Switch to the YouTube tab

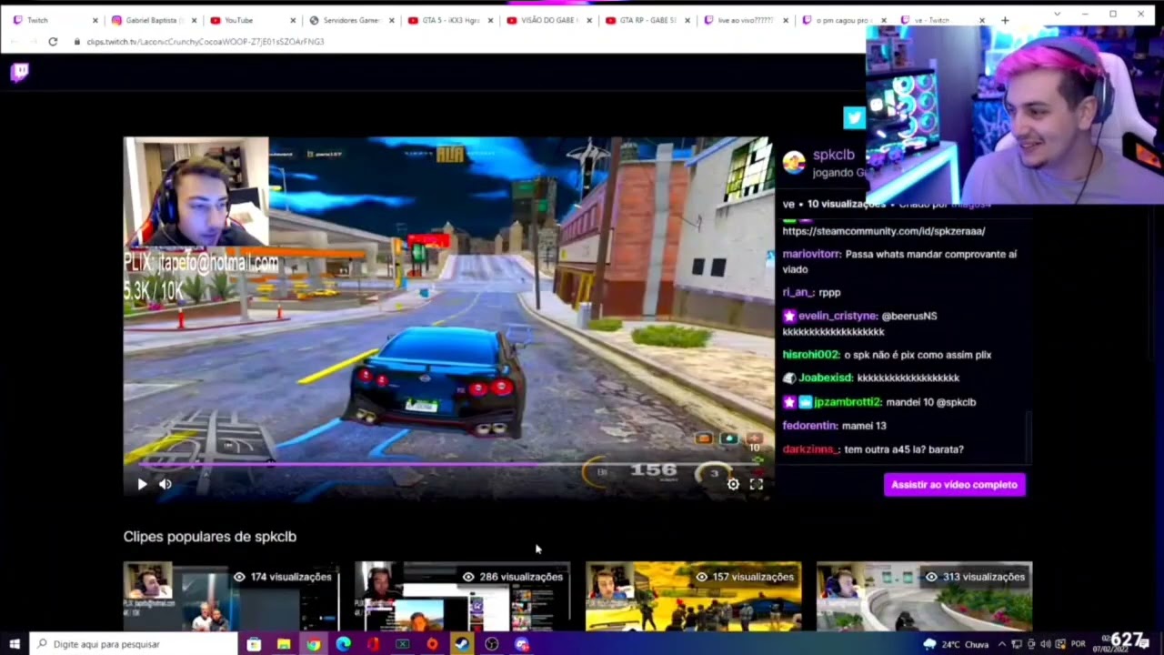[250, 20]
